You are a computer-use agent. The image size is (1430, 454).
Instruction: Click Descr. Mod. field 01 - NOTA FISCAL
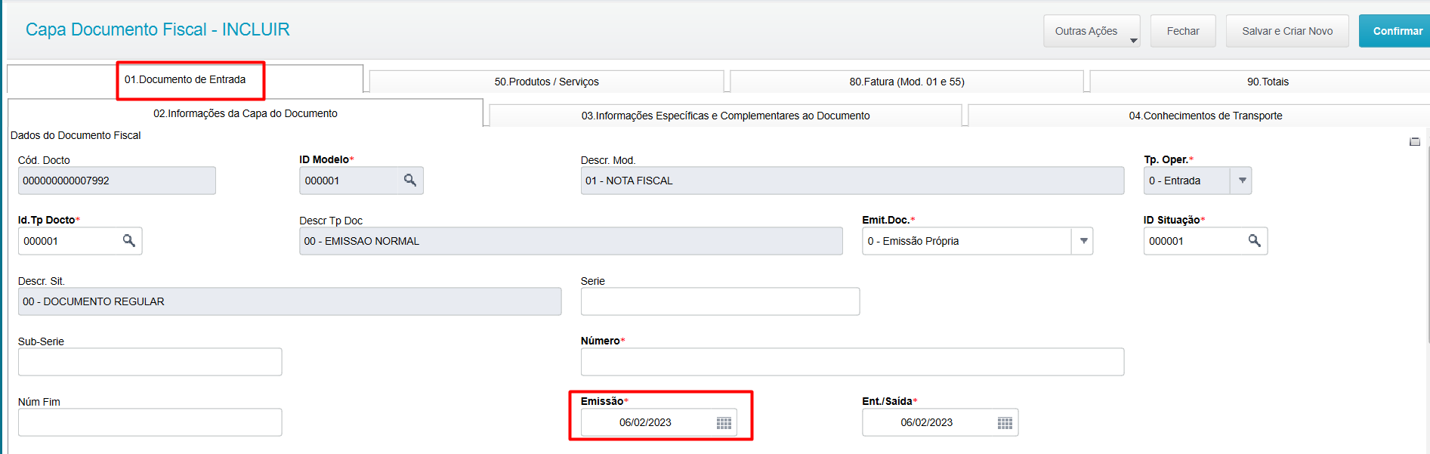852,181
